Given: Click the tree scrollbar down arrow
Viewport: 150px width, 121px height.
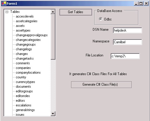Looking at the screenshot, I should [x=53, y=113].
